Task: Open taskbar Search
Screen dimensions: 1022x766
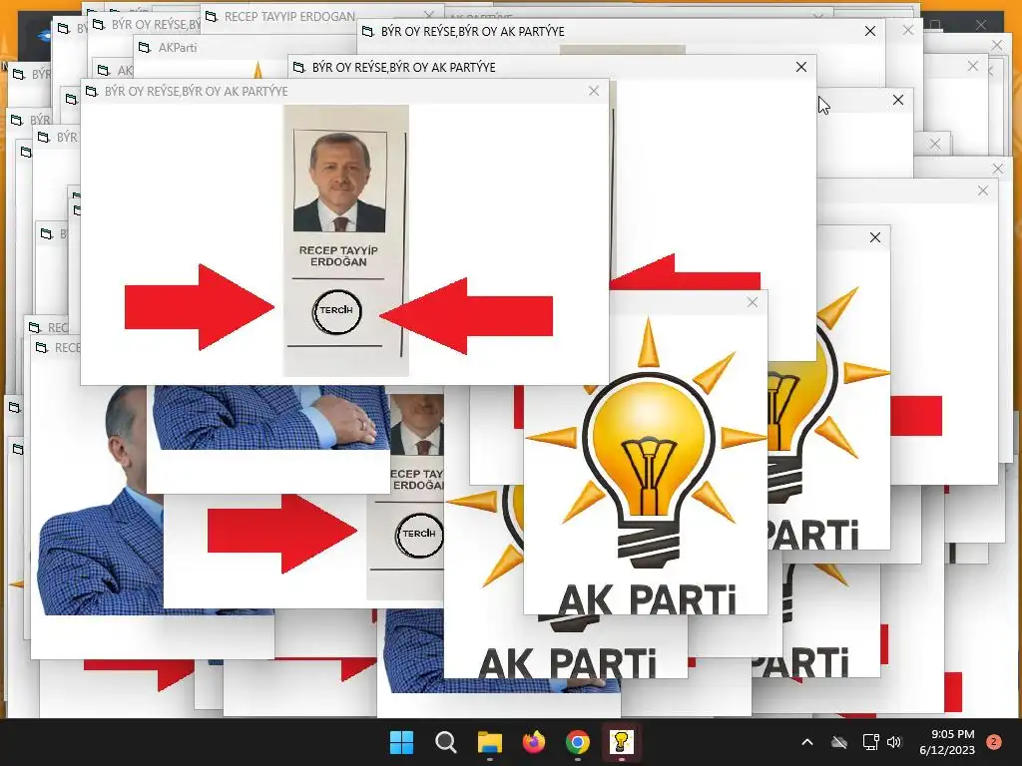Action: 446,742
